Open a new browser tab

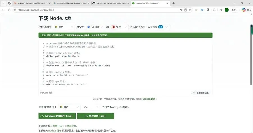tap(173, 3)
